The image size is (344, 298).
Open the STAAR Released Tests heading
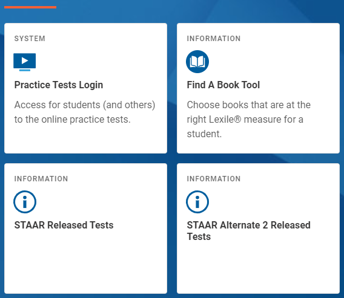pyautogui.click(x=64, y=225)
